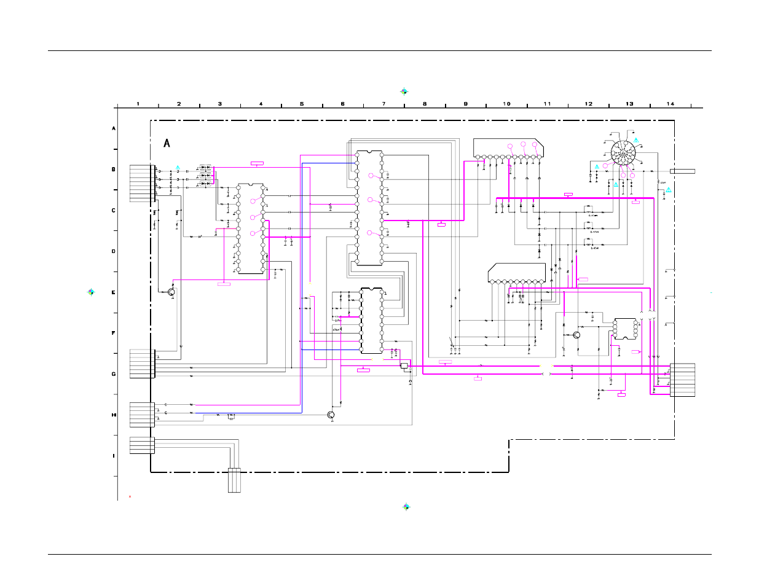Click the left edge connector block in row G
This screenshot has width=759, height=586.
[x=142, y=363]
